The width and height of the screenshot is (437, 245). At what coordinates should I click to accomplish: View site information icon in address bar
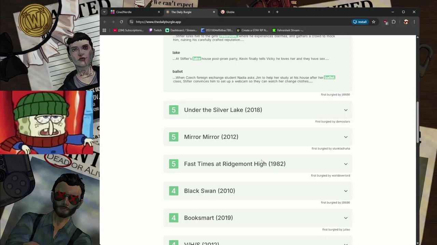pos(131,22)
